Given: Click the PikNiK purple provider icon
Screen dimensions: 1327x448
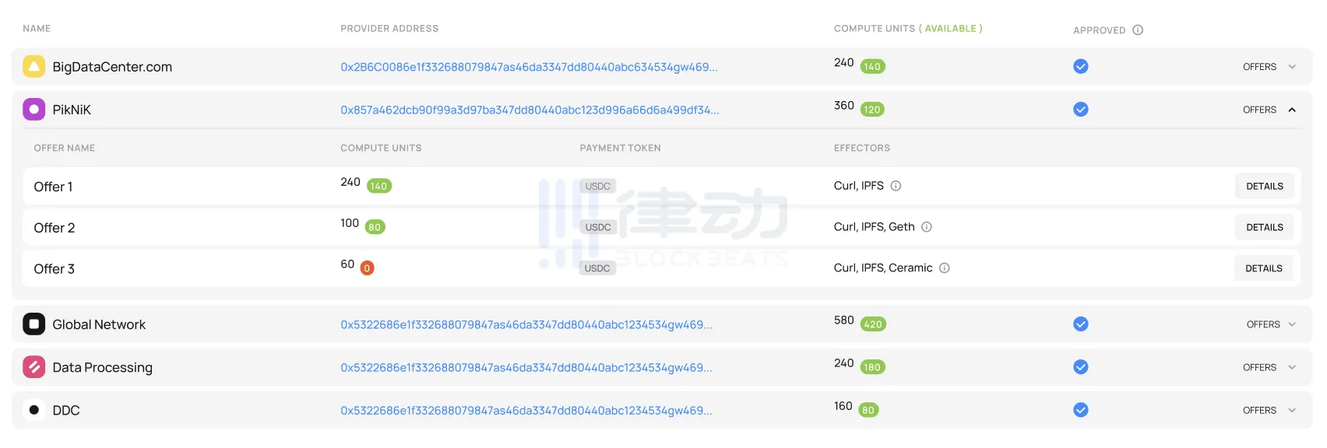Looking at the screenshot, I should click(33, 110).
